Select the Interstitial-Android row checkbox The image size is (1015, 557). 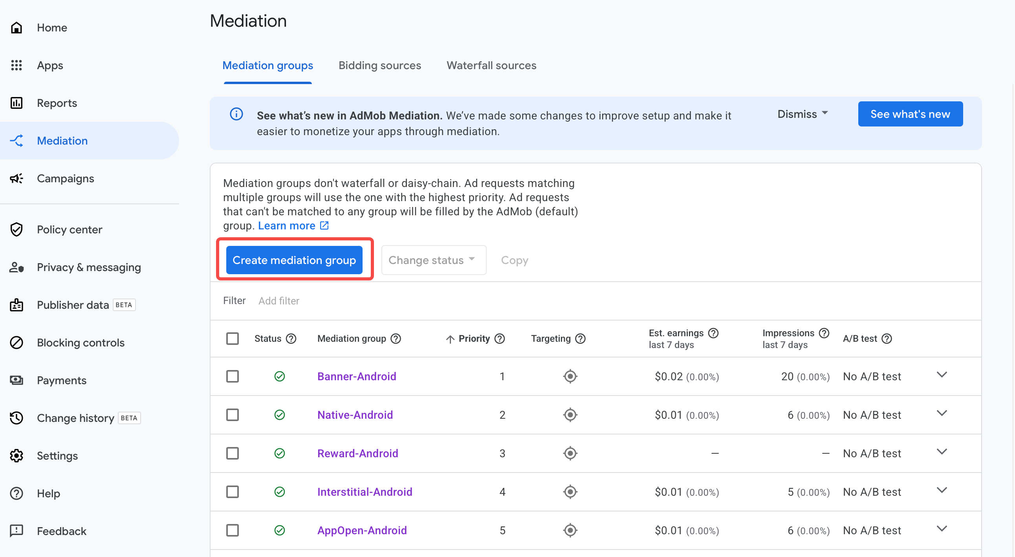233,492
